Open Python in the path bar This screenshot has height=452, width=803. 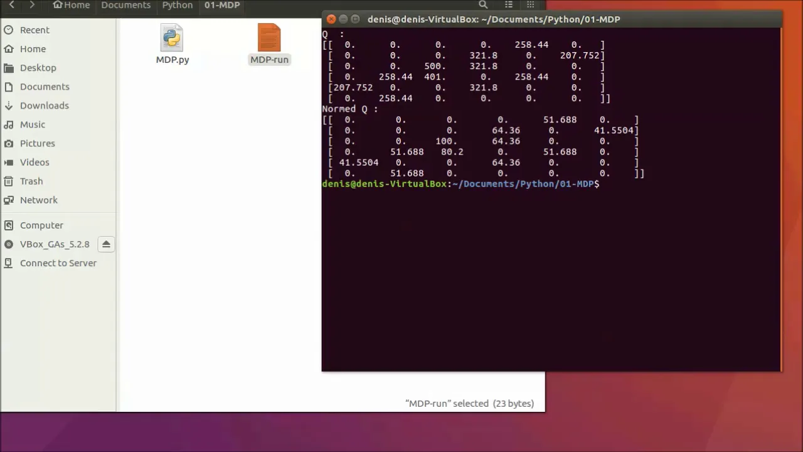(178, 5)
